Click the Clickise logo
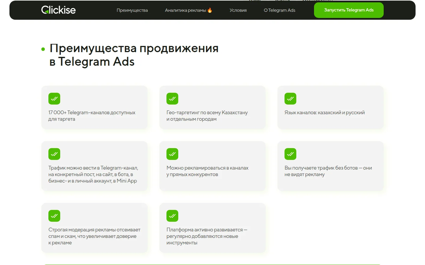Screen dimensions: 425x265 [58, 10]
